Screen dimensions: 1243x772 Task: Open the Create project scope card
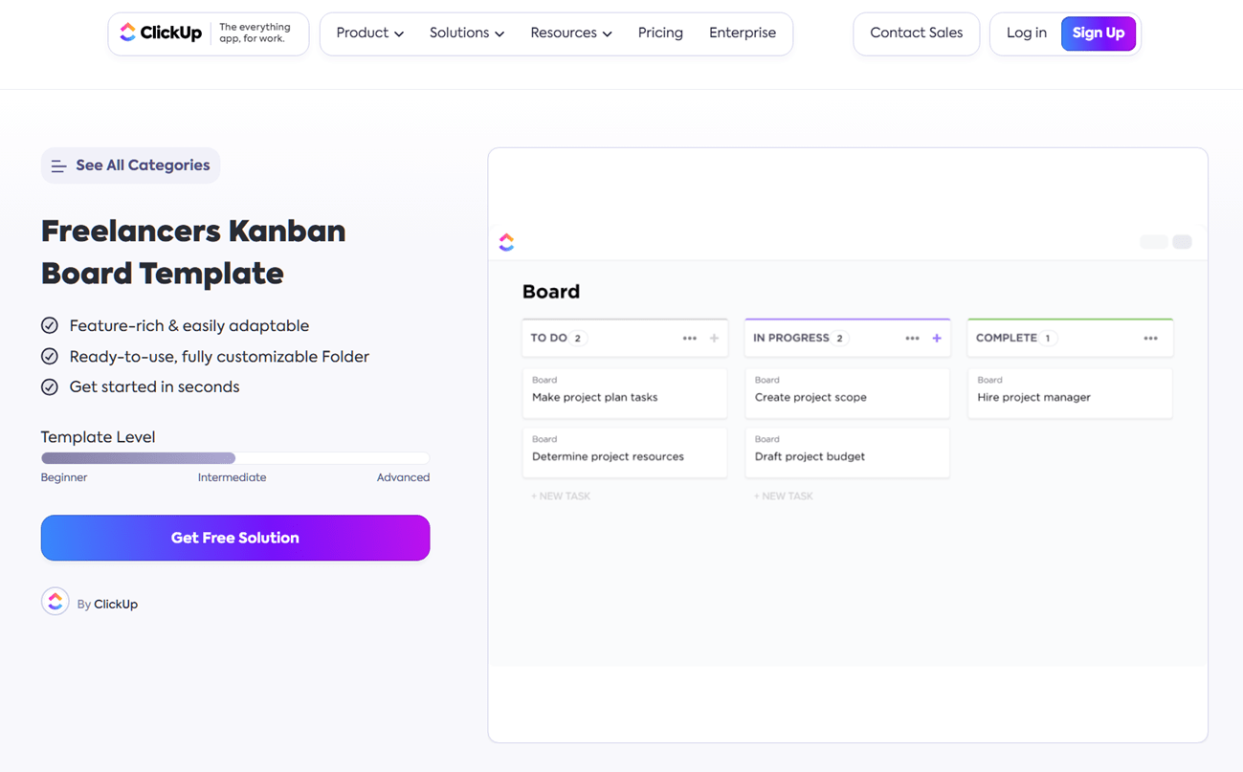click(848, 393)
